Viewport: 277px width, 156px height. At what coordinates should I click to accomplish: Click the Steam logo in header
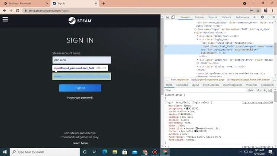[80, 21]
